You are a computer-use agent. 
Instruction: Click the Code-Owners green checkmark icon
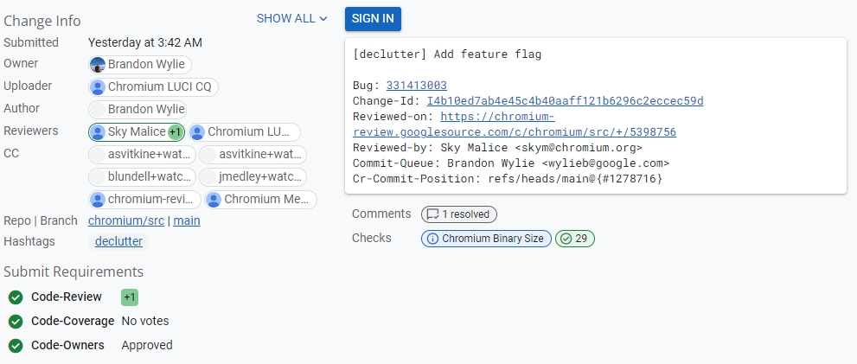click(x=15, y=346)
